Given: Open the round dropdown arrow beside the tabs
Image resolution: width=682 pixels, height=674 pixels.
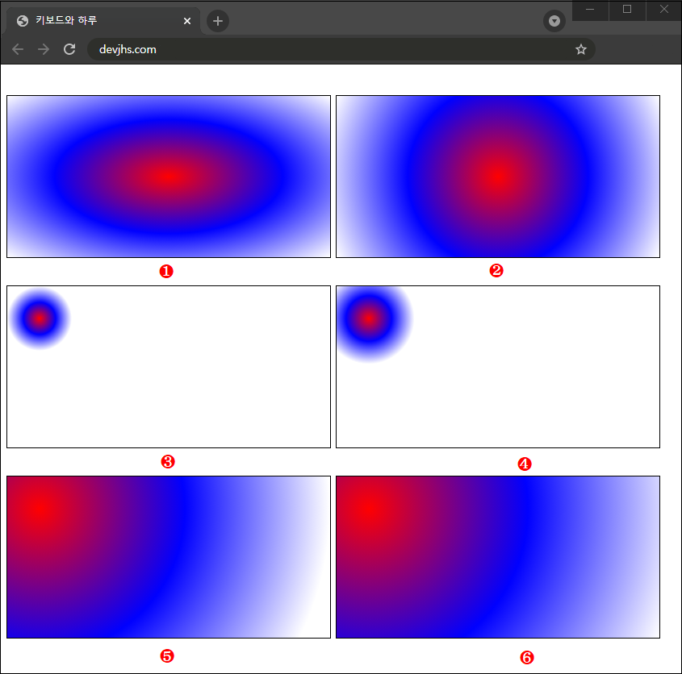Looking at the screenshot, I should (554, 21).
